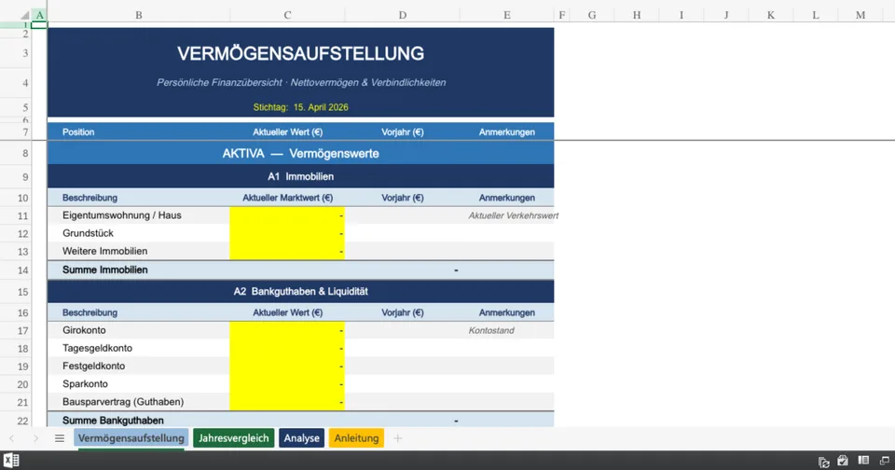
Task: Select column G header
Action: pos(592,16)
